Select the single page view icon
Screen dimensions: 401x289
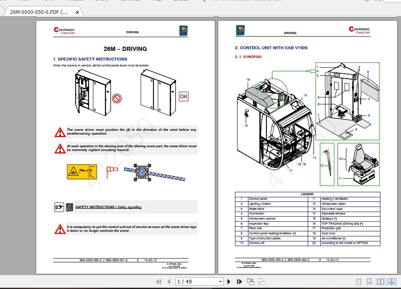tap(359, 281)
